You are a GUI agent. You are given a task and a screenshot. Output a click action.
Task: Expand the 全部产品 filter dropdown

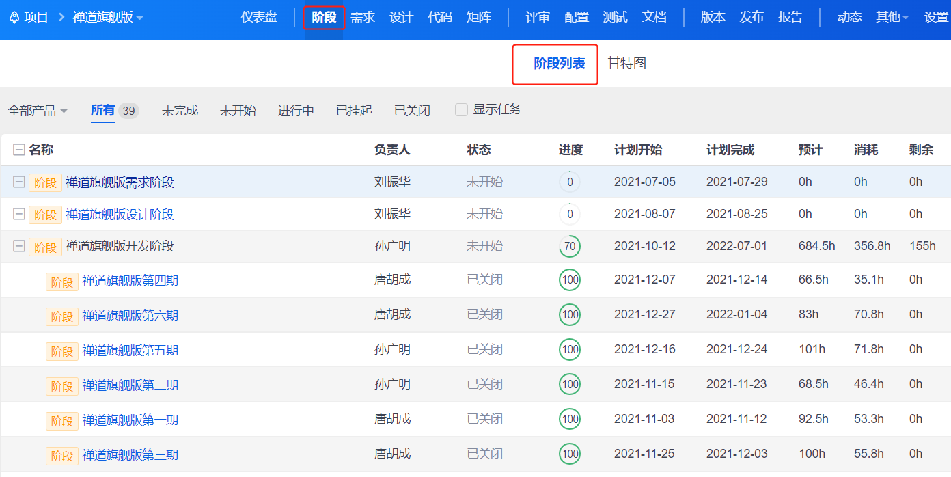click(x=38, y=111)
